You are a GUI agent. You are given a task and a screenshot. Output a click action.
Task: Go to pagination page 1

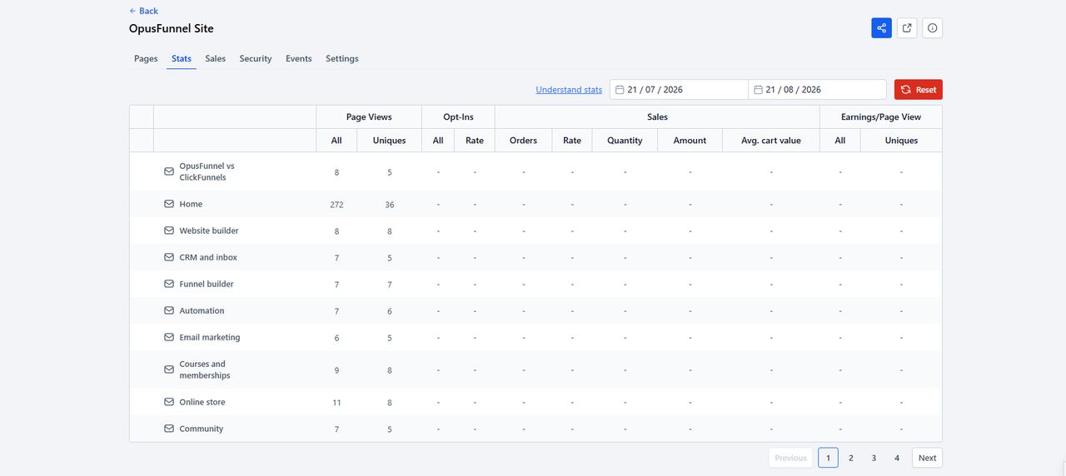coord(828,458)
